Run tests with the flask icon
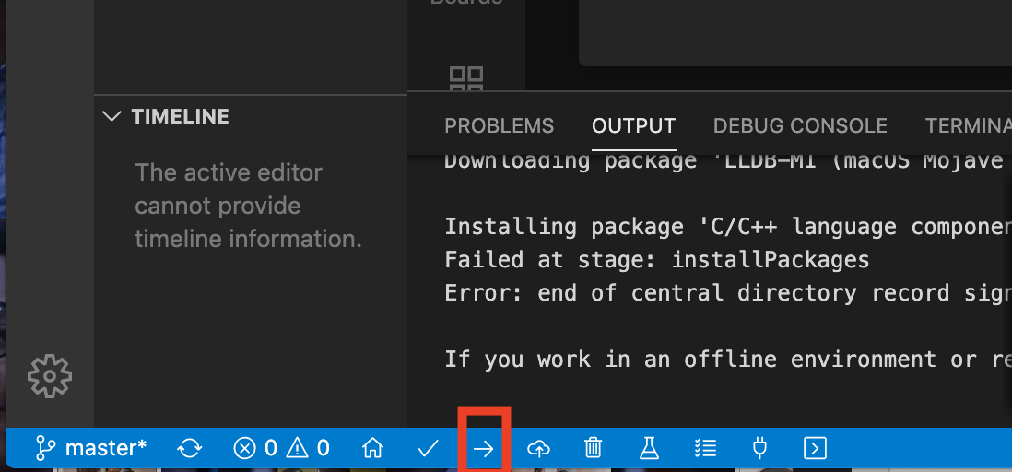Viewport: 1012px width, 472px height. (649, 448)
